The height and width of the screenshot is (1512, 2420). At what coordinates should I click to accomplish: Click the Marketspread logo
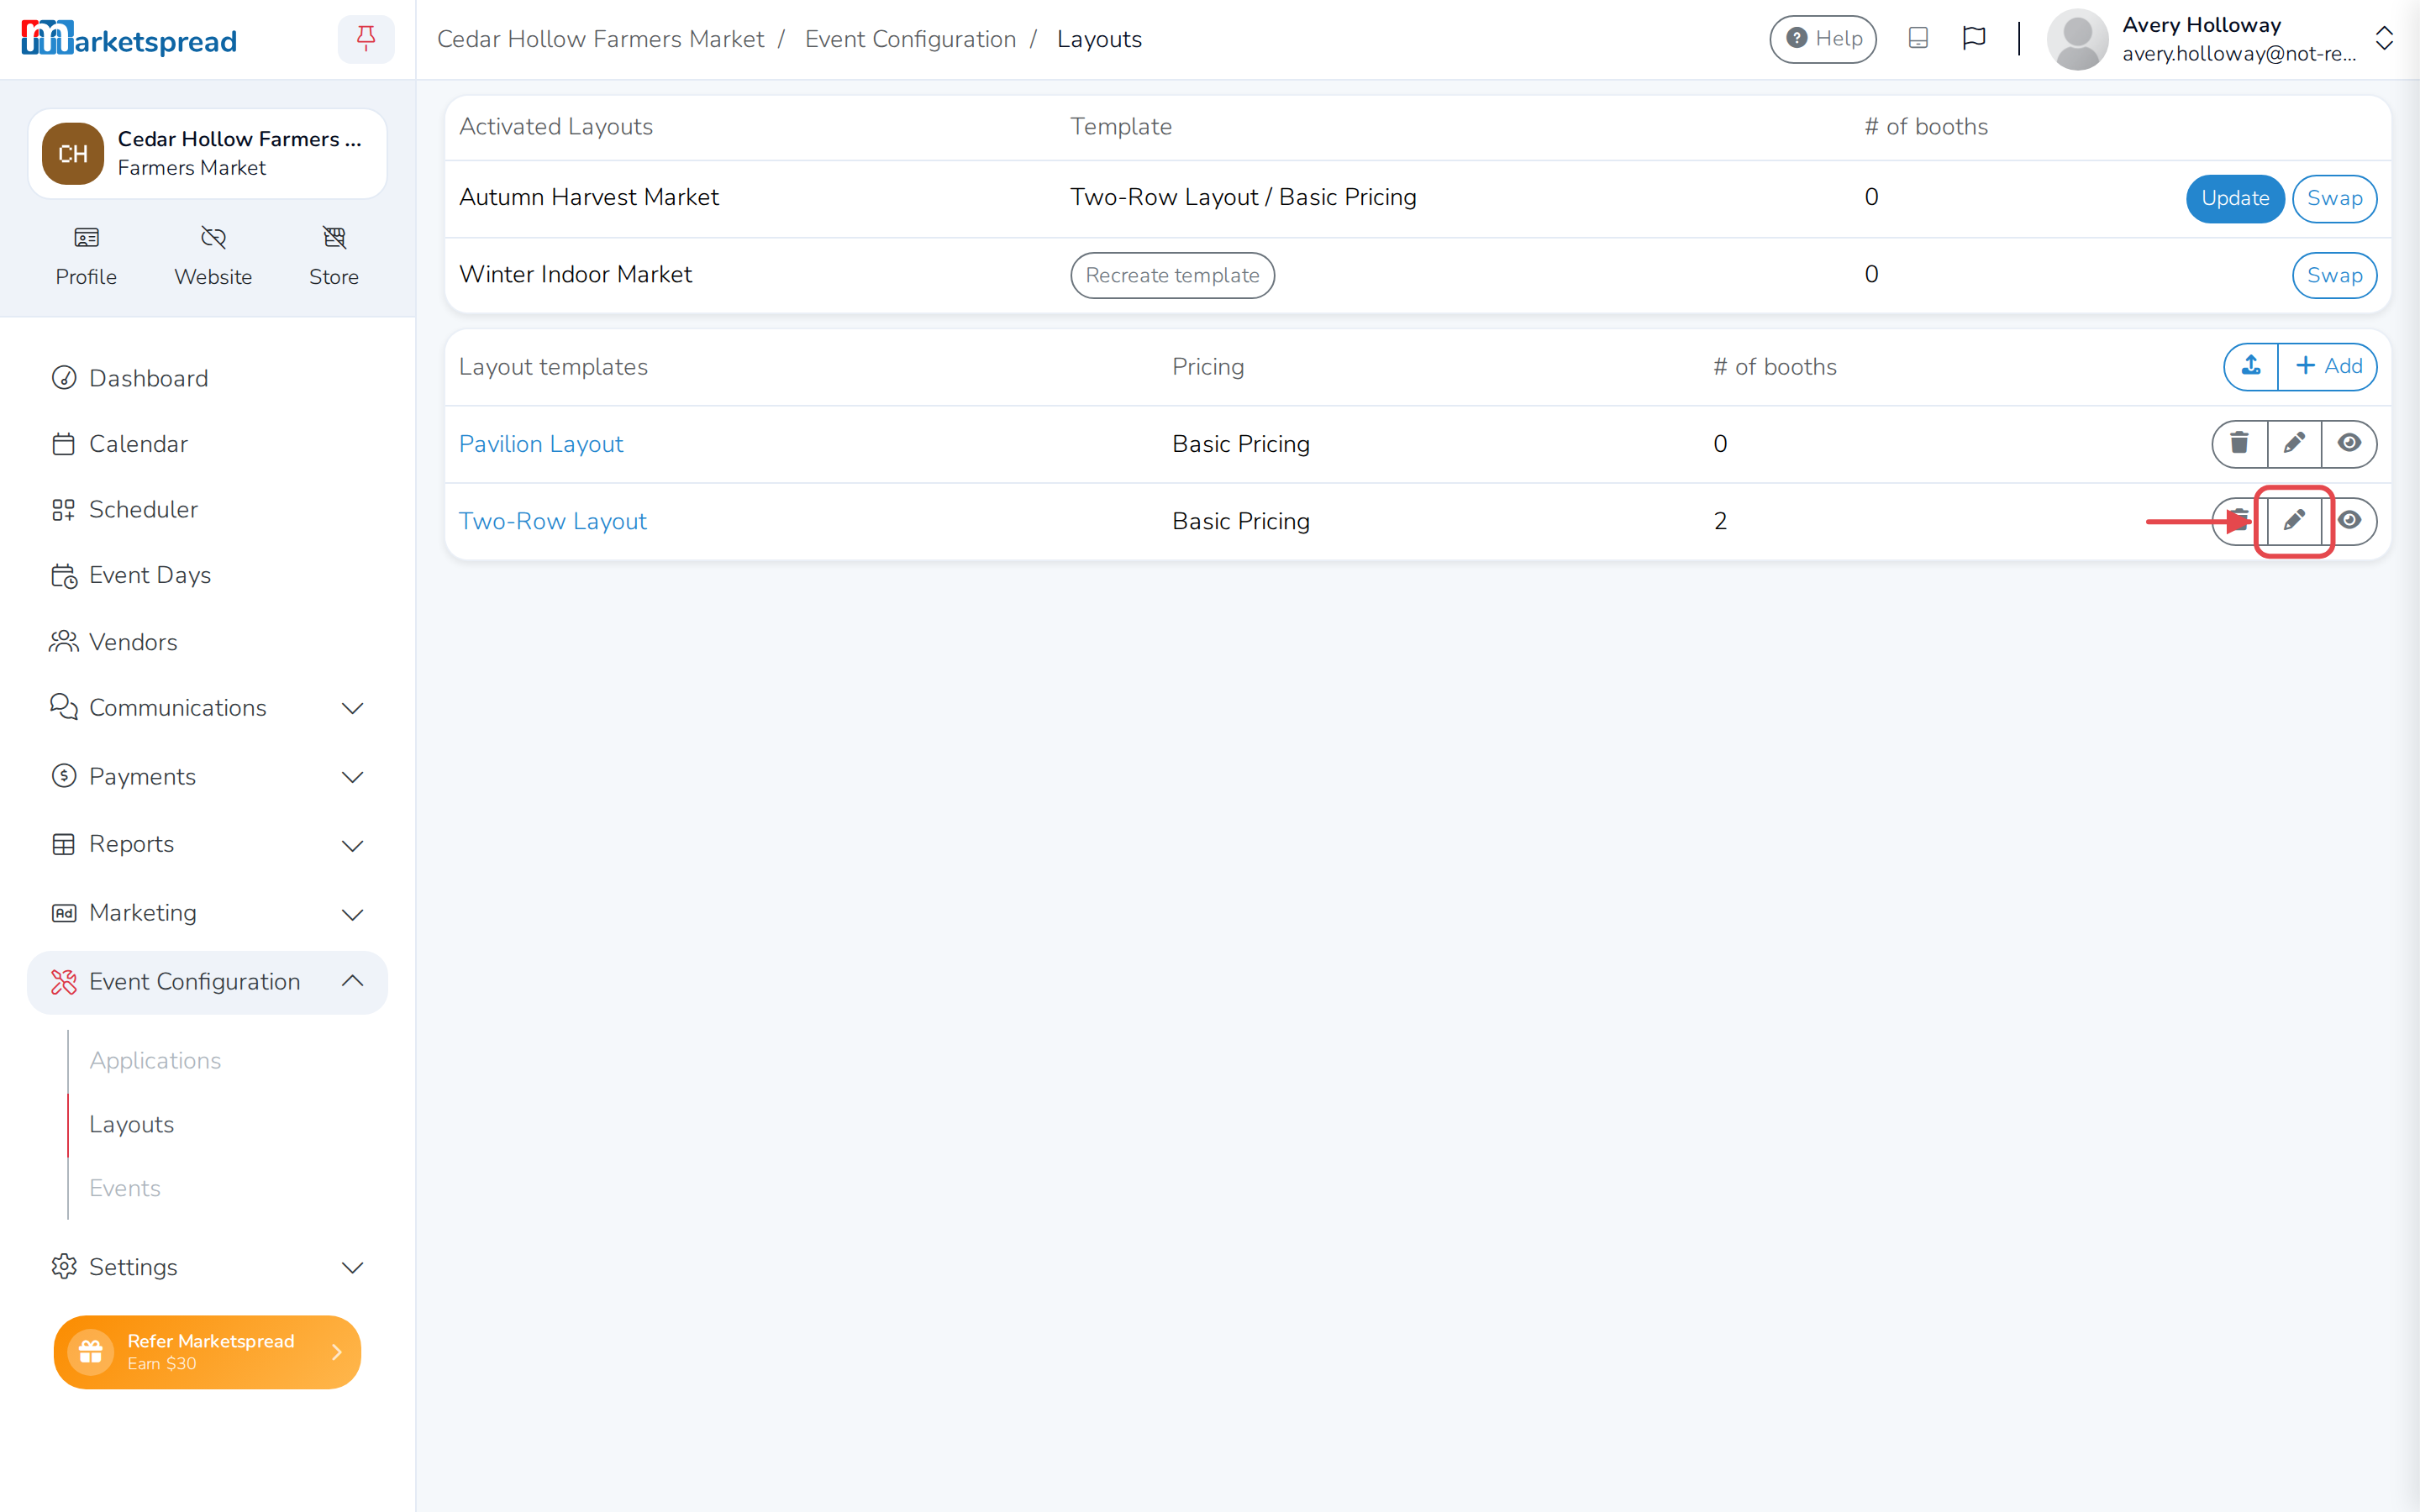coord(129,39)
